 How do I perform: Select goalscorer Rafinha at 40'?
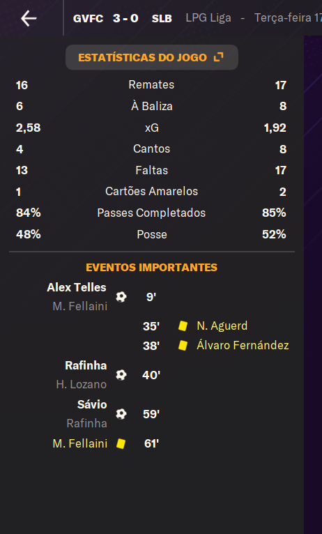[x=86, y=365]
